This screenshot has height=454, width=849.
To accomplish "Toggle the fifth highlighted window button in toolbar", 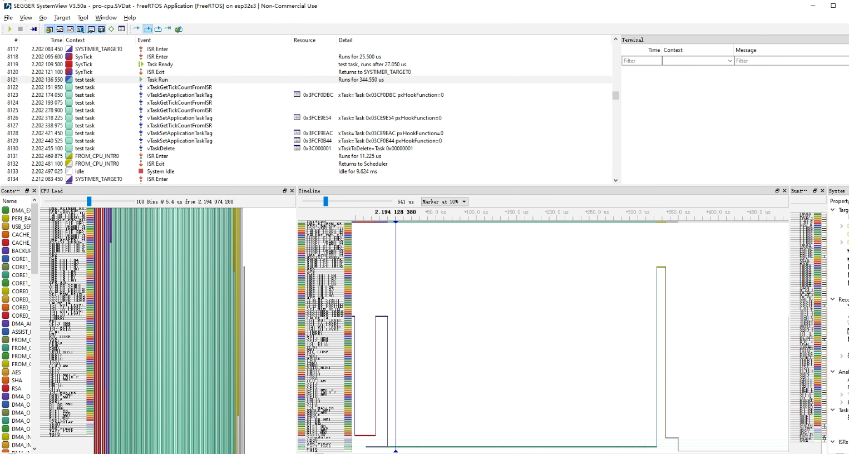I will coord(91,29).
